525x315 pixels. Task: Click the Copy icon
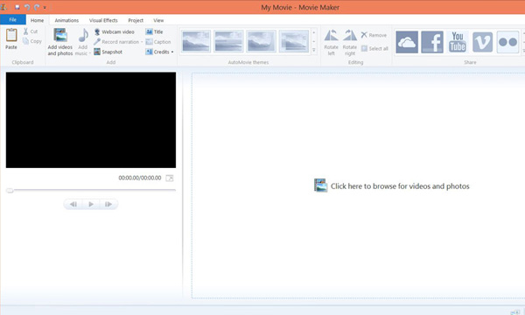(x=25, y=41)
